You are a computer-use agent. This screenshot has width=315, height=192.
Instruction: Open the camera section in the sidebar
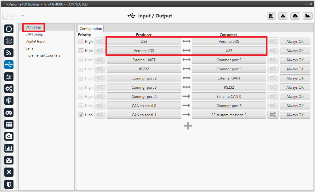(9, 136)
